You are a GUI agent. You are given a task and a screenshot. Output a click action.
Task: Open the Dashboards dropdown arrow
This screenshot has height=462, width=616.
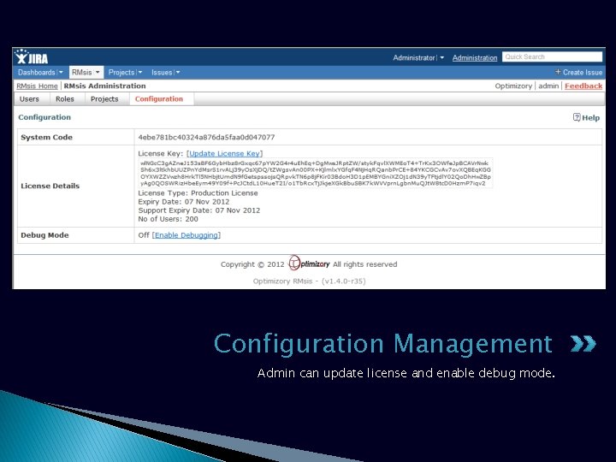point(61,72)
